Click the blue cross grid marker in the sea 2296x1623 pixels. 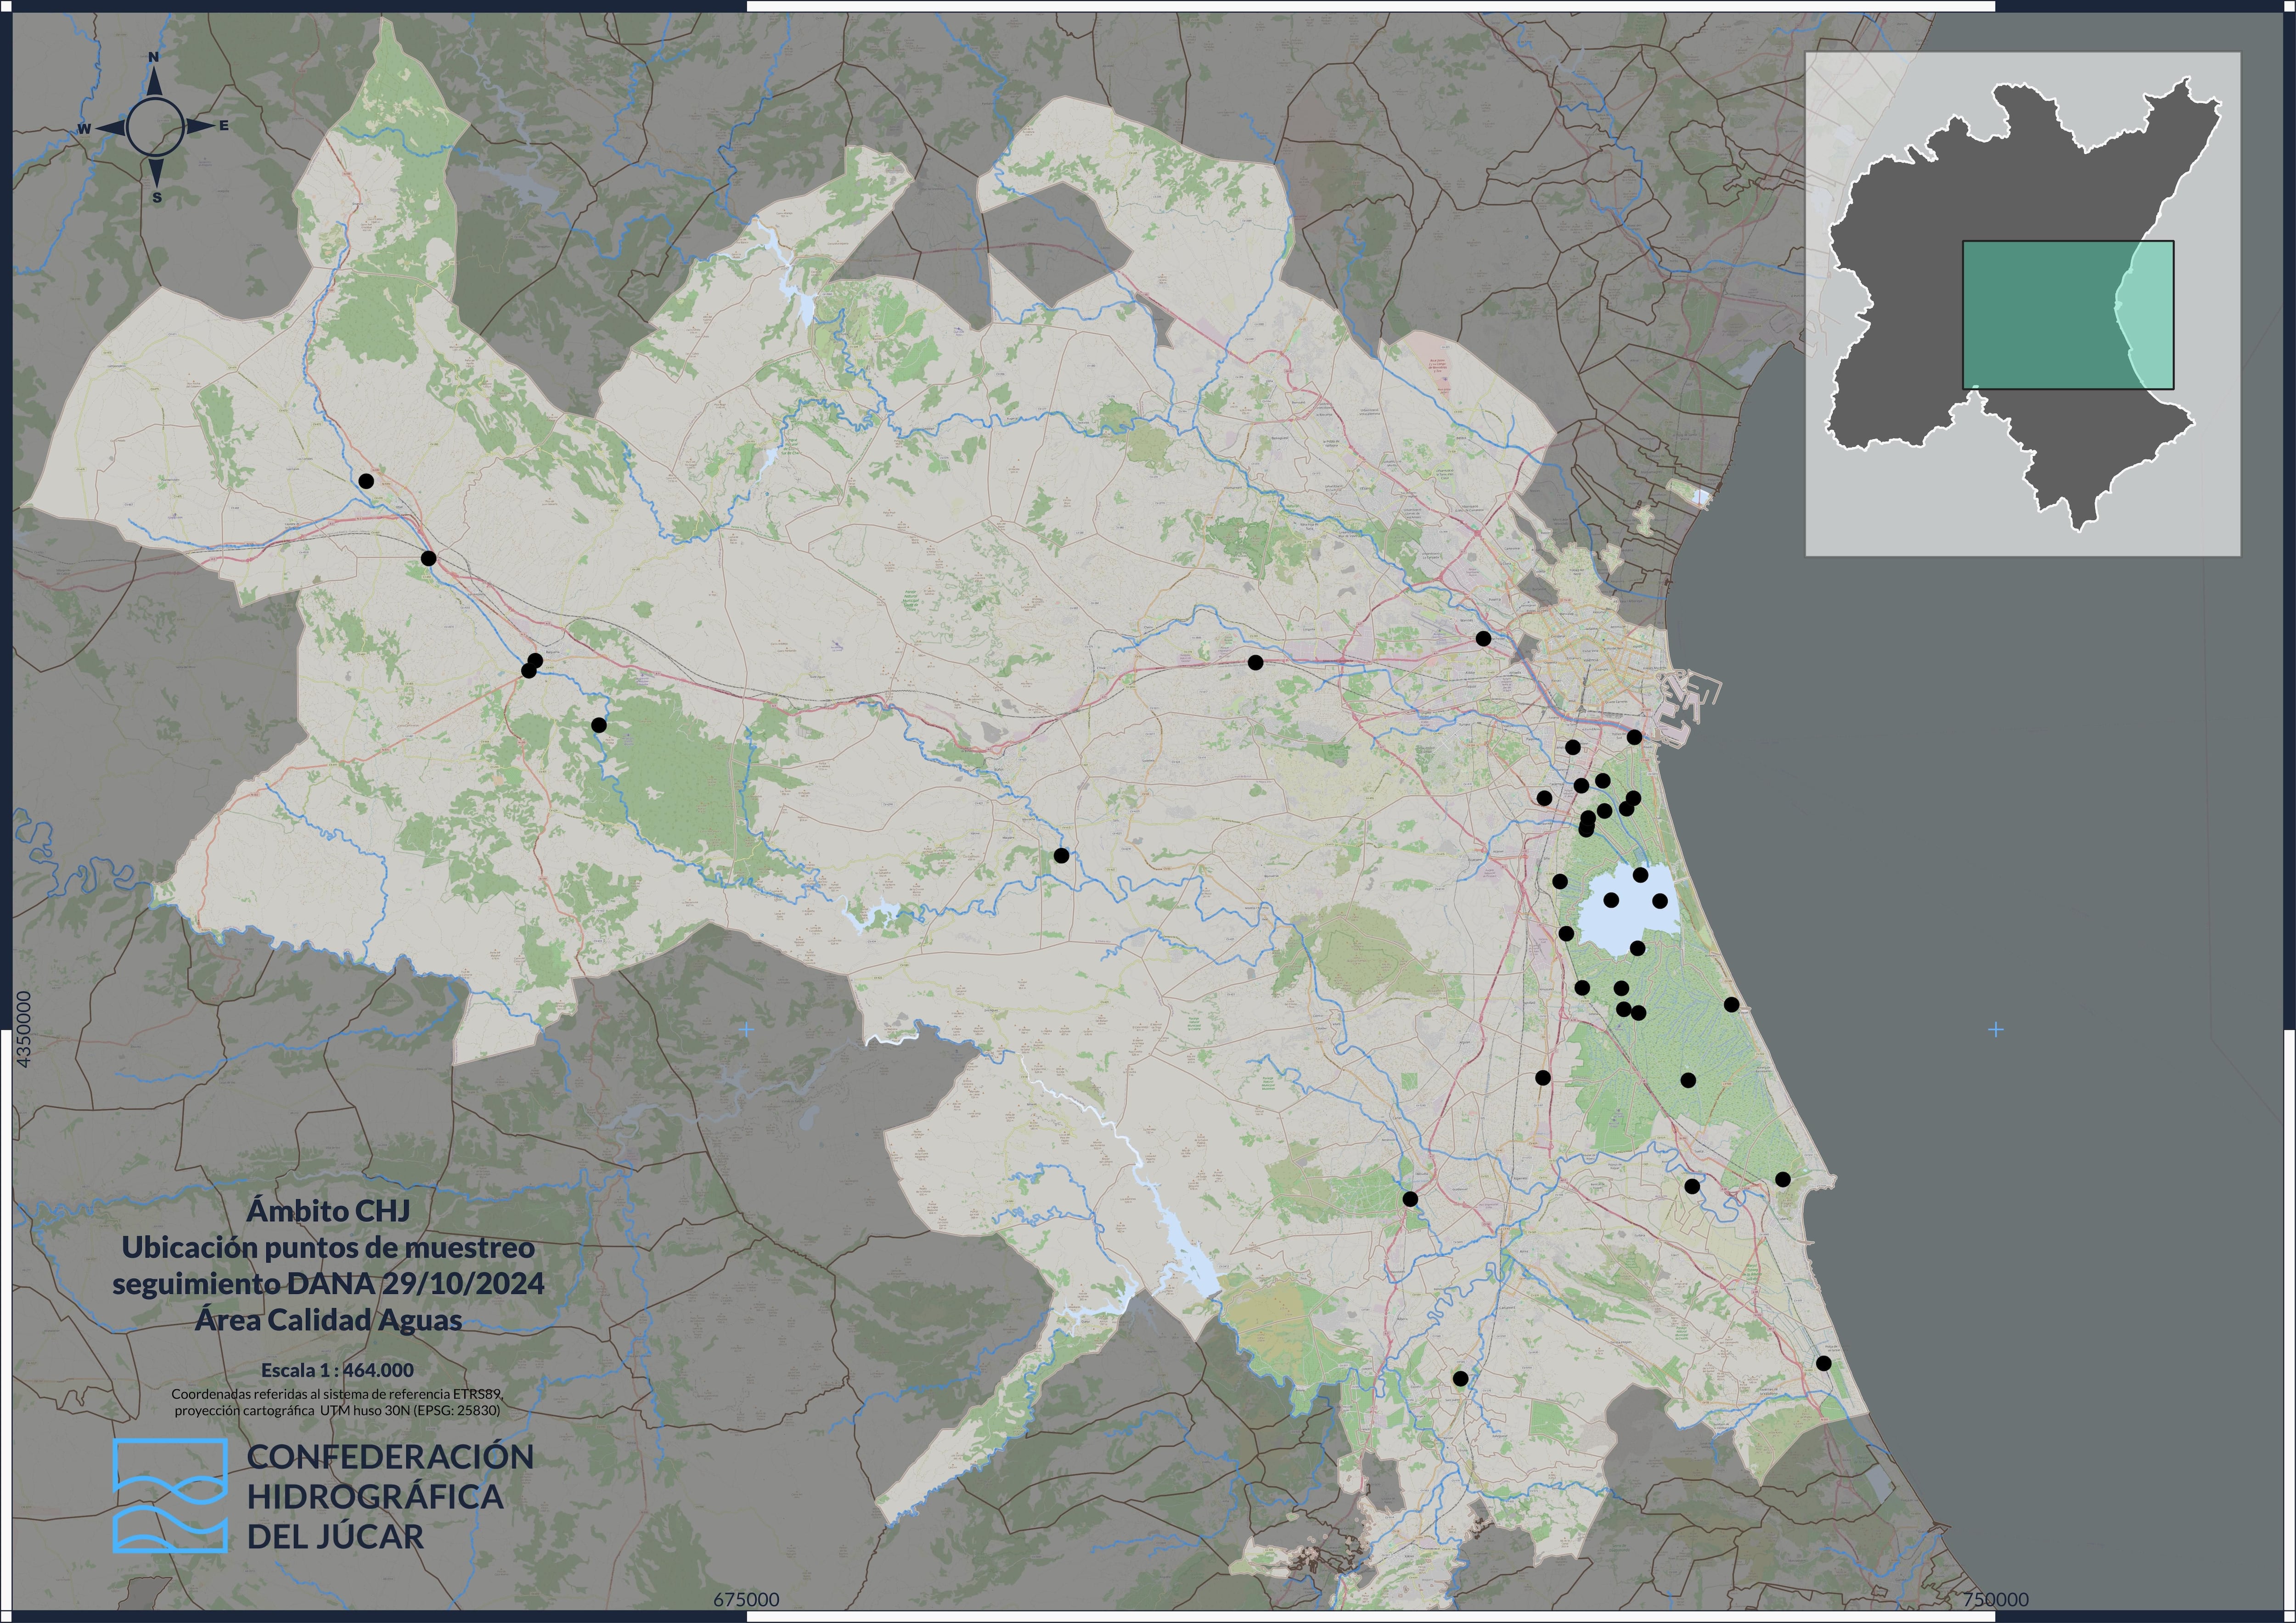(x=1996, y=1029)
